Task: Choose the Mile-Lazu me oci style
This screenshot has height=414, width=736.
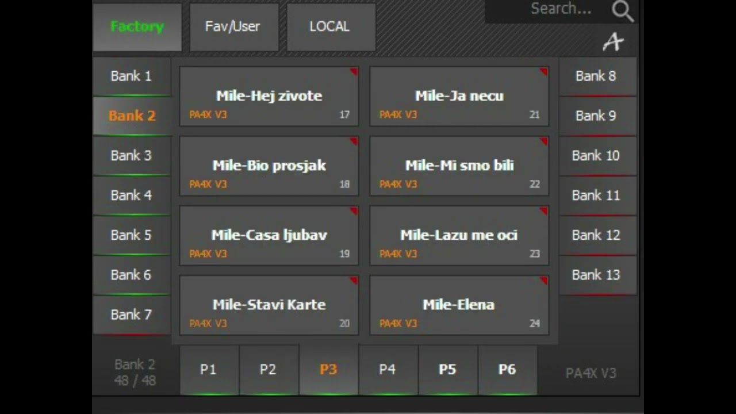Action: pyautogui.click(x=459, y=236)
